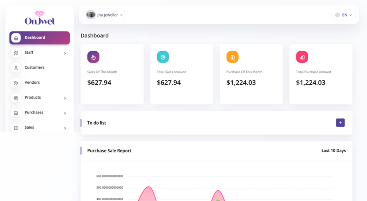Screen dimensions: 367x201
Task: Select Vendors in the sidebar
Action: 32,83
